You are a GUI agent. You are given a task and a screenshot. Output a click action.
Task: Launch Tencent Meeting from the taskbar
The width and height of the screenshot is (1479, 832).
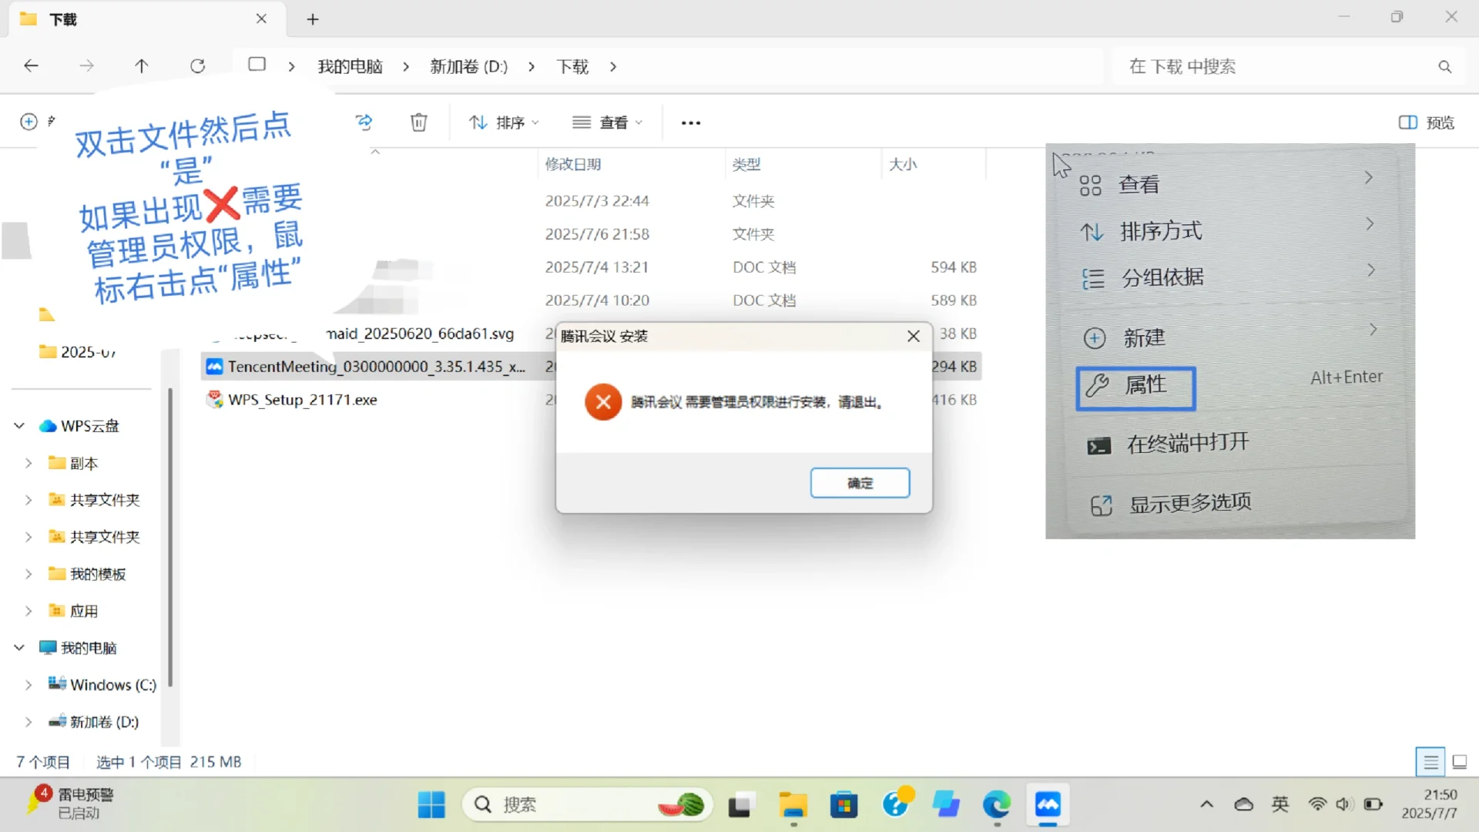point(1048,804)
